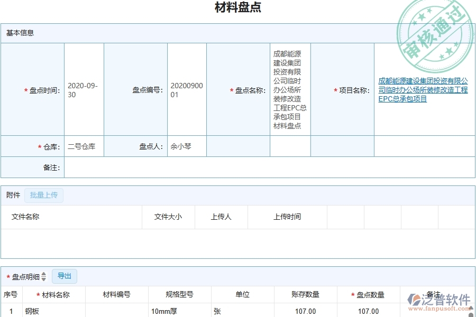Image resolution: width=476 pixels, height=317 pixels.
Task: Click the 文件名称 header in attachments table
Action: coord(25,217)
